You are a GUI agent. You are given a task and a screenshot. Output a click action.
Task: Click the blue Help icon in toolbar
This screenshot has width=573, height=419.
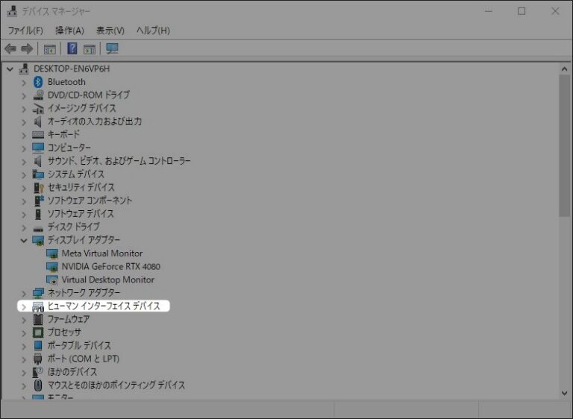72,49
